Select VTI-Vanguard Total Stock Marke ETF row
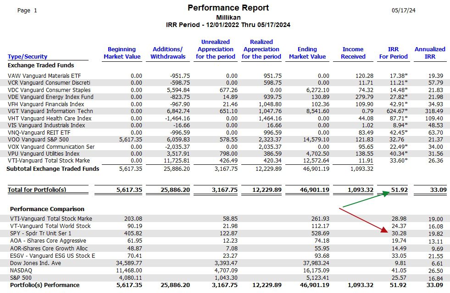The image size is (450, 293). click(225, 160)
